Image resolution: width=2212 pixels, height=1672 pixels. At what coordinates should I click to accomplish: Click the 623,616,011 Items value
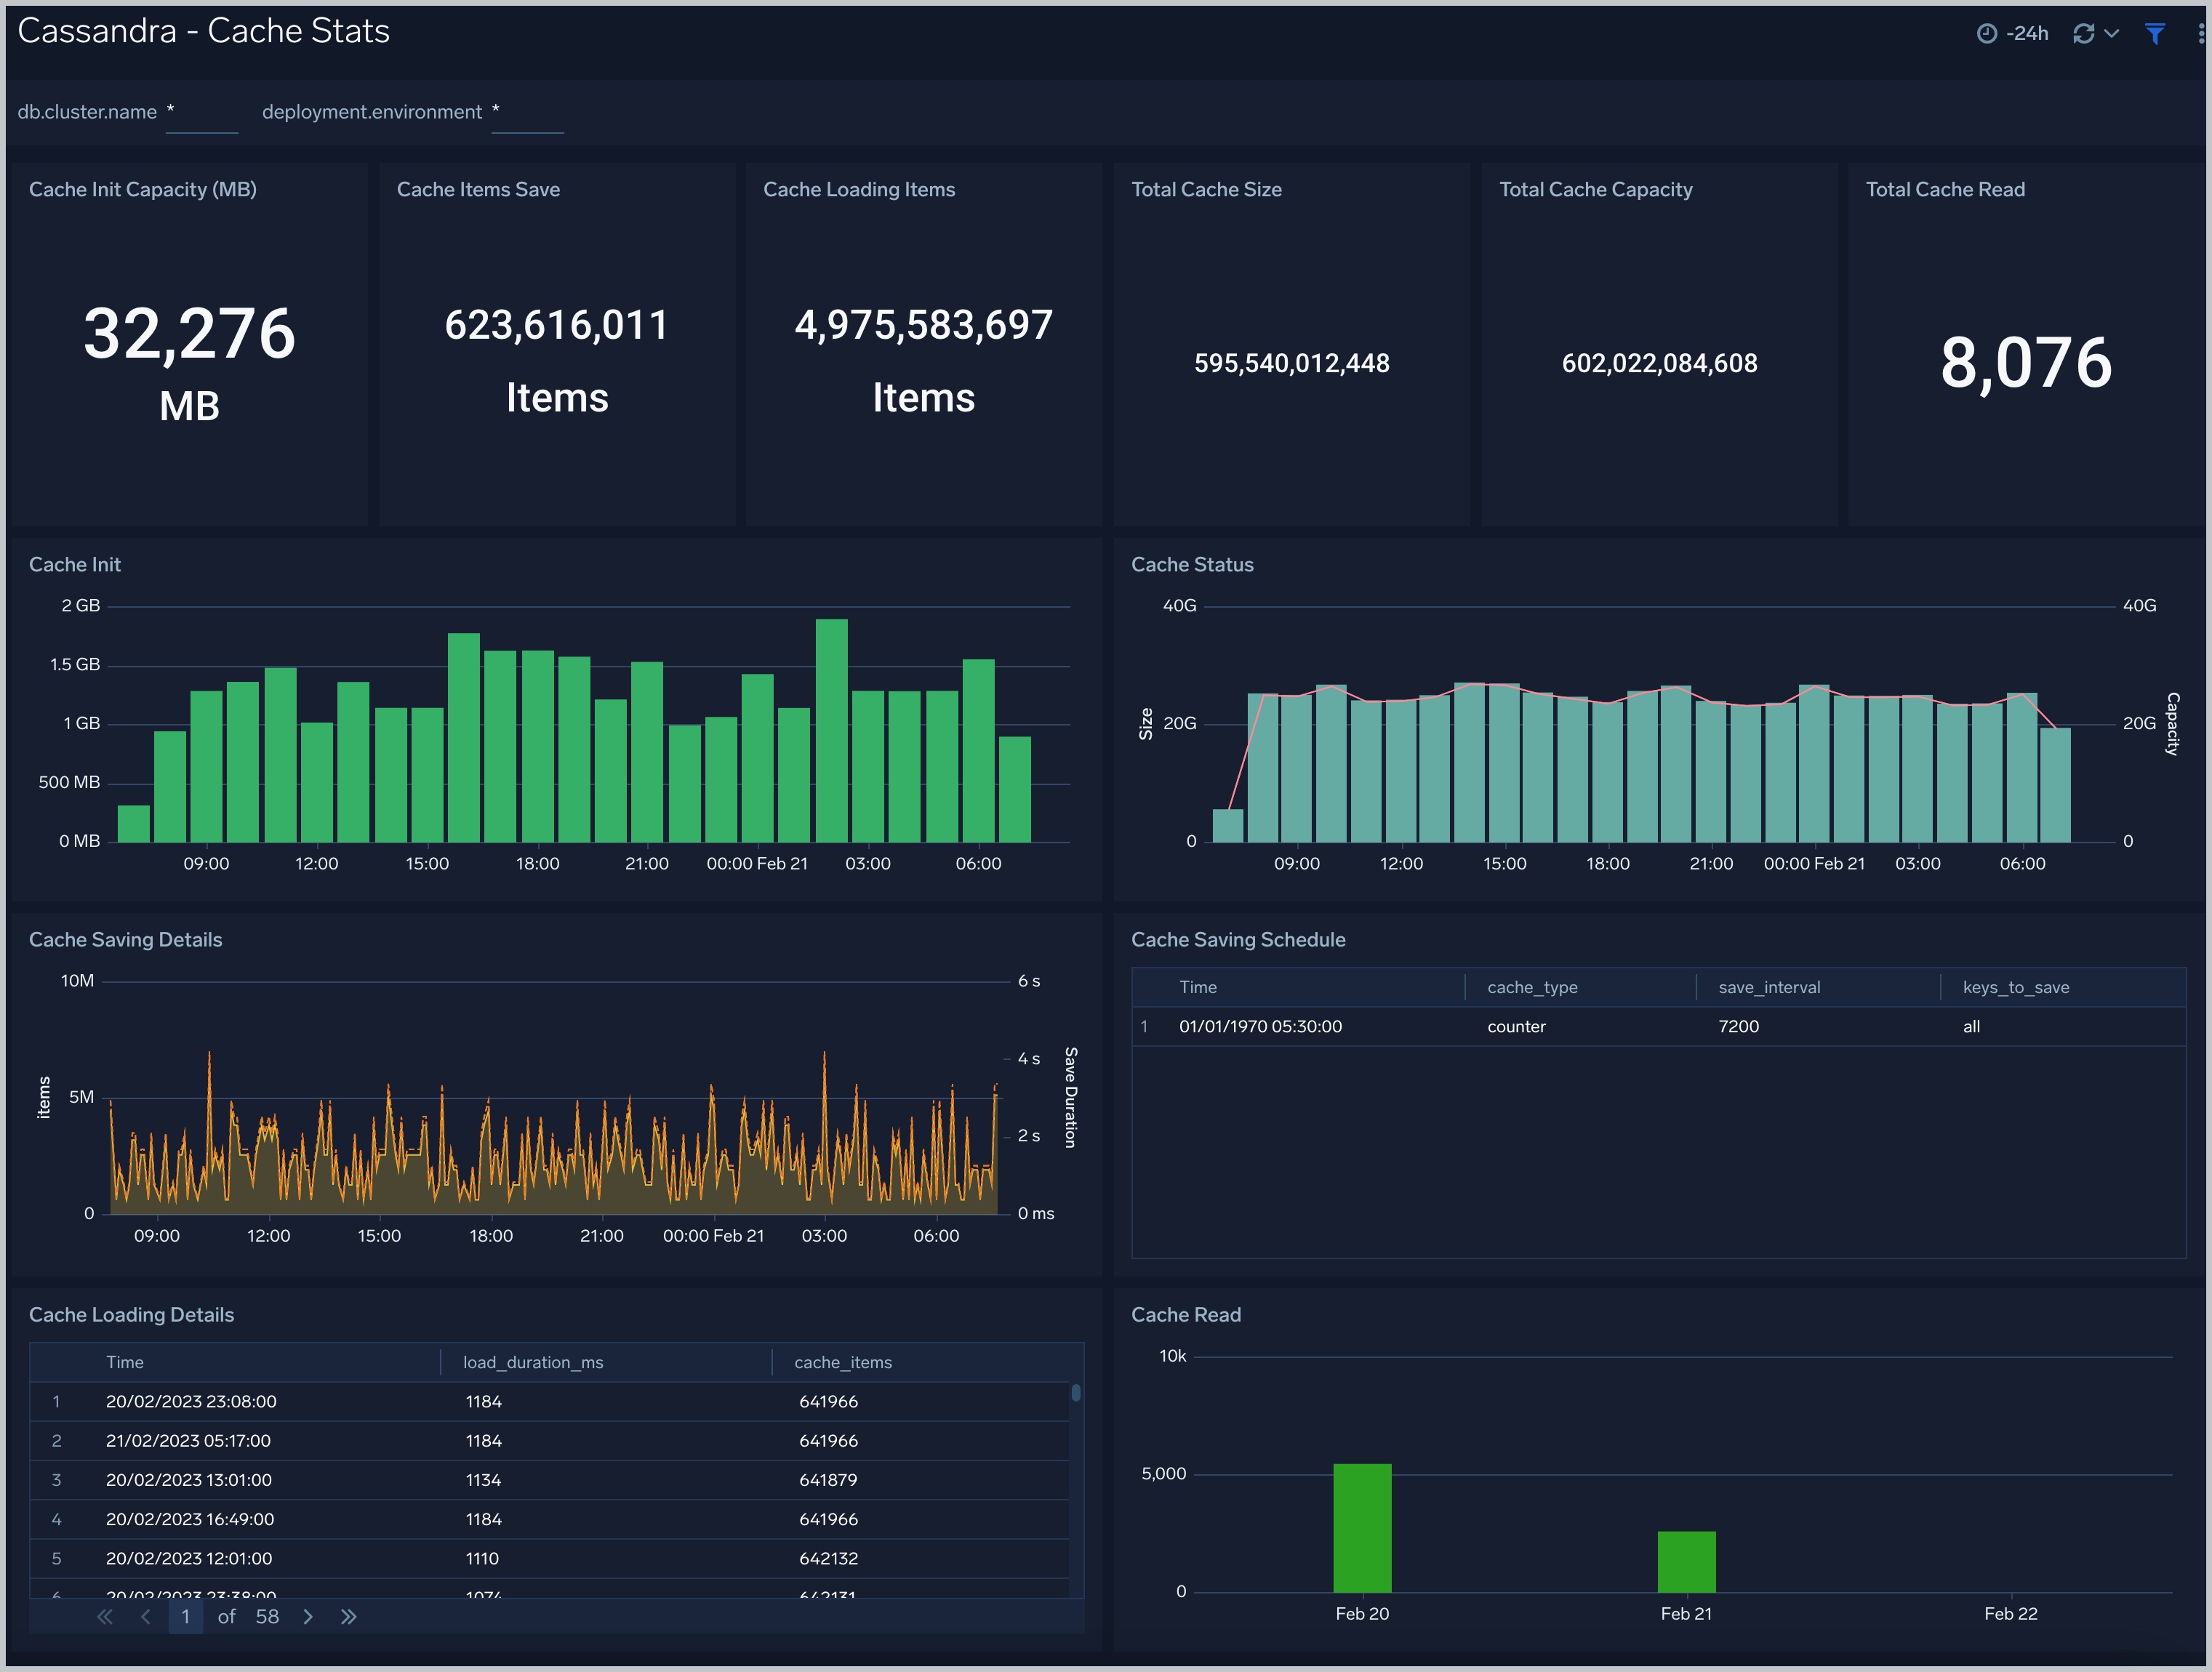[557, 361]
